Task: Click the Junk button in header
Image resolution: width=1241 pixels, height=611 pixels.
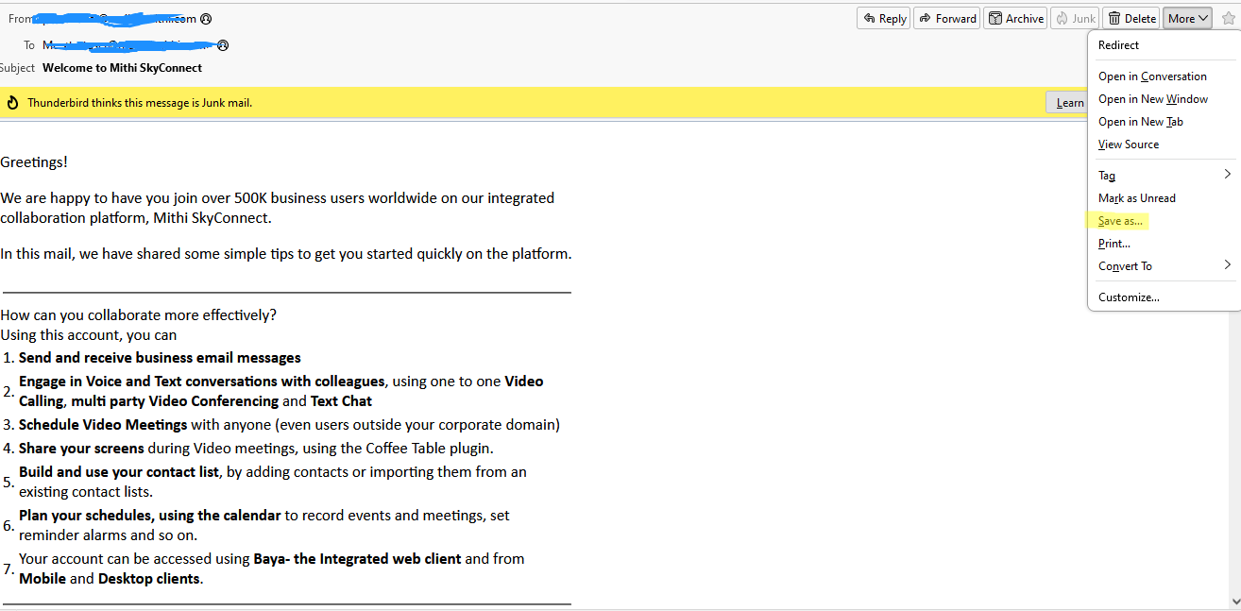Action: pyautogui.click(x=1075, y=18)
